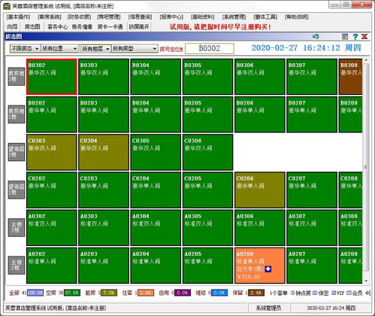Click the 钟点房 clock legend icon
Image resolution: width=375 pixels, height=316 pixels.
(x=292, y=293)
